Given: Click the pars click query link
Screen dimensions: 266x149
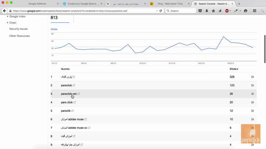Looking at the screenshot, I should [67, 102].
